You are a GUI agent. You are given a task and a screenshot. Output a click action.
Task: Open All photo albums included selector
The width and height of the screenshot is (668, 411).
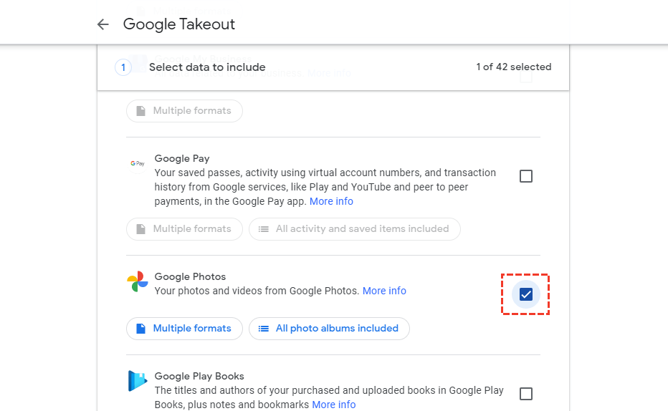(330, 329)
